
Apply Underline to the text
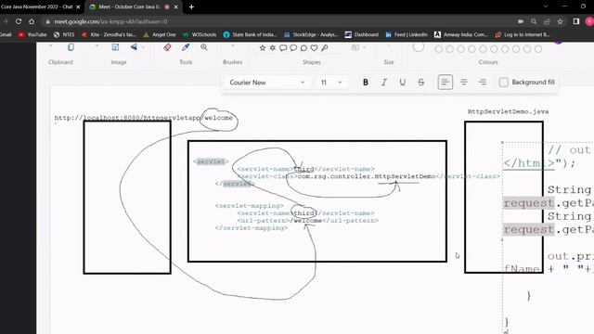402,83
